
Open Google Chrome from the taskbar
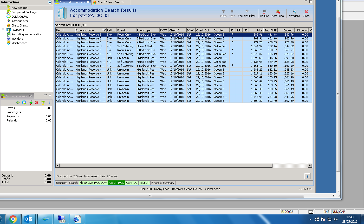12,219
